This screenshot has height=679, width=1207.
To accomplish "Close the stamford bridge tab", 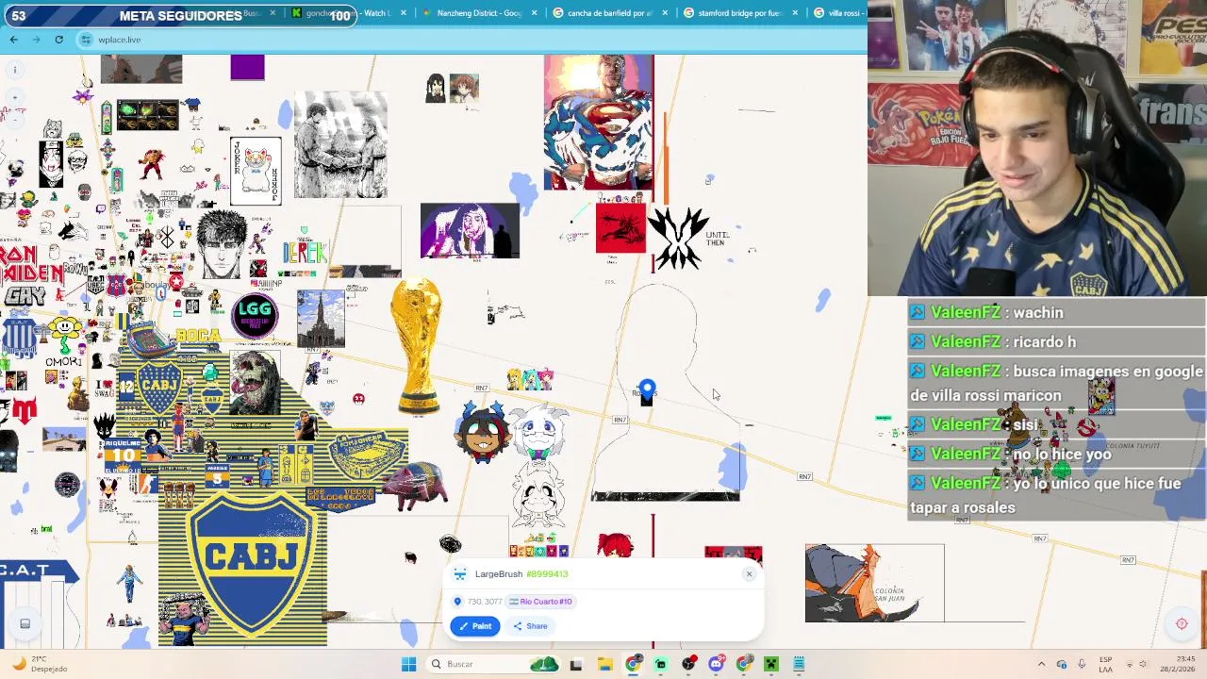I will tap(795, 13).
